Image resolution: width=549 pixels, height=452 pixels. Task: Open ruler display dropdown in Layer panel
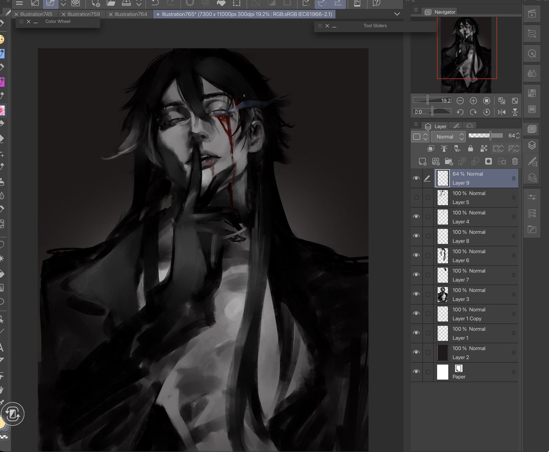pos(514,148)
